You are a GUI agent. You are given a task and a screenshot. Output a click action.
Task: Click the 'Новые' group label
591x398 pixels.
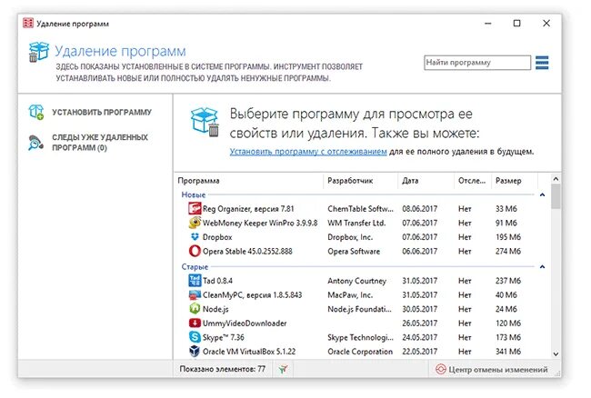194,194
